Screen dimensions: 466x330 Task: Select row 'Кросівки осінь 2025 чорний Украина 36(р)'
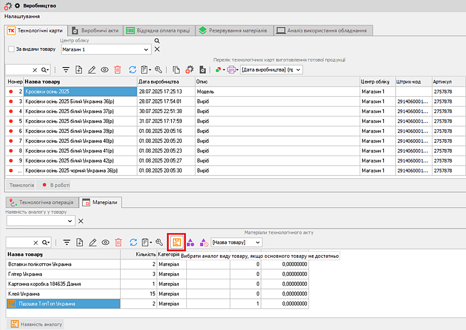(71, 171)
